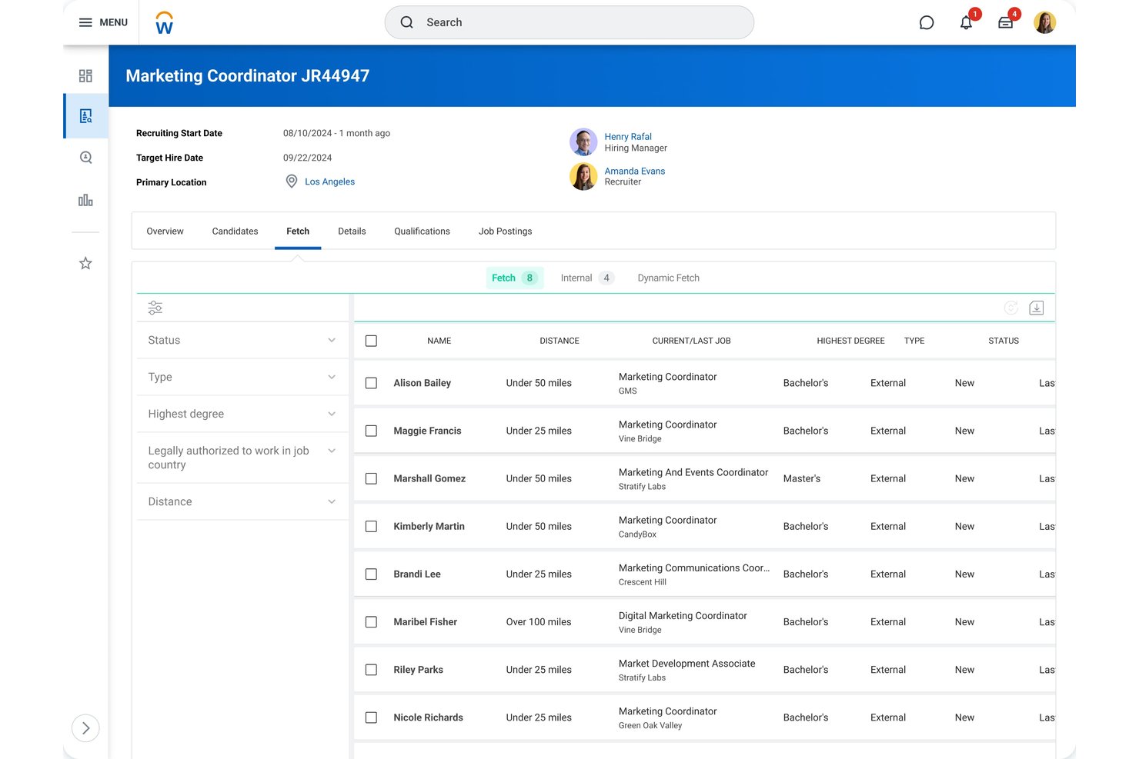Click the STATUS column header
This screenshot has width=1139, height=759.
pyautogui.click(x=1004, y=341)
